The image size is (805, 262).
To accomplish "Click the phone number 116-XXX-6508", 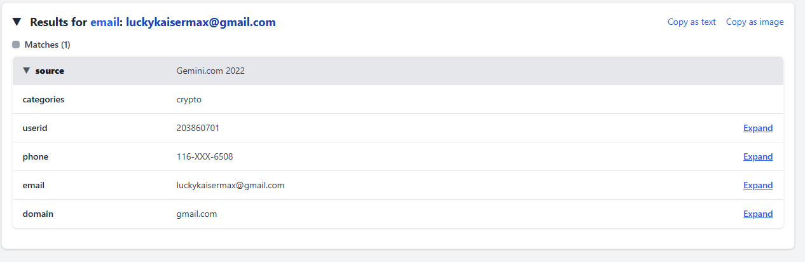I will 209,156.
